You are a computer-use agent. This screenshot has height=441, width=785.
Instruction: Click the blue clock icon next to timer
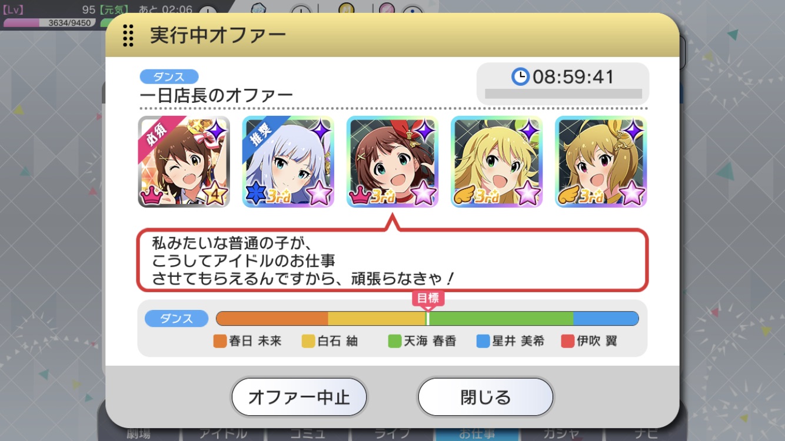tap(520, 76)
